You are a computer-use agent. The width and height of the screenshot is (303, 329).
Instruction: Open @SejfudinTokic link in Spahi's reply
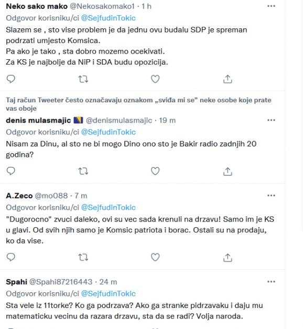click(108, 293)
